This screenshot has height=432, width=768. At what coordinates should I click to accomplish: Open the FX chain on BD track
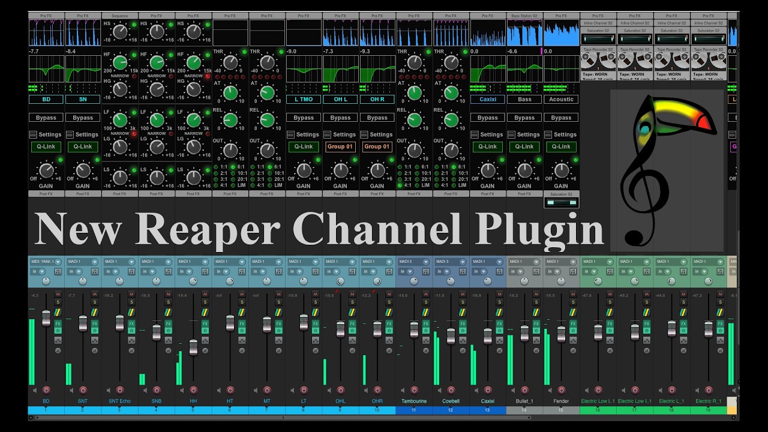click(x=58, y=323)
